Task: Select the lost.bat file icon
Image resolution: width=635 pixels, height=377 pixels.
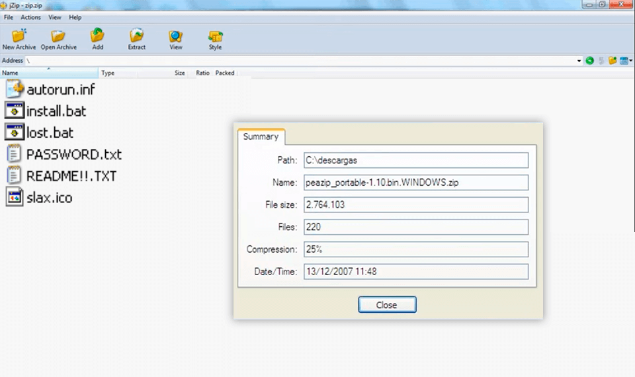Action: [14, 132]
